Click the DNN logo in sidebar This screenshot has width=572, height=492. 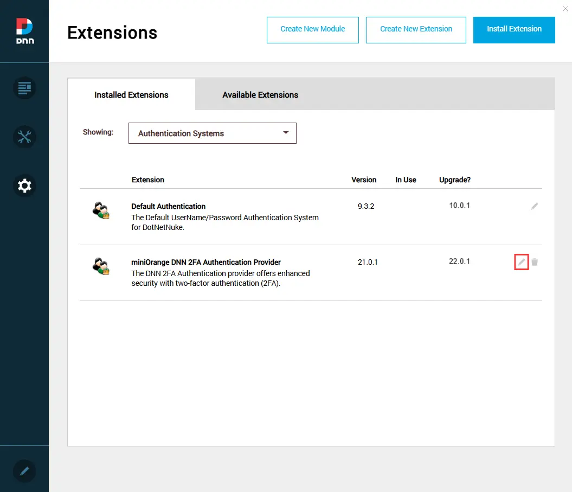(25, 31)
